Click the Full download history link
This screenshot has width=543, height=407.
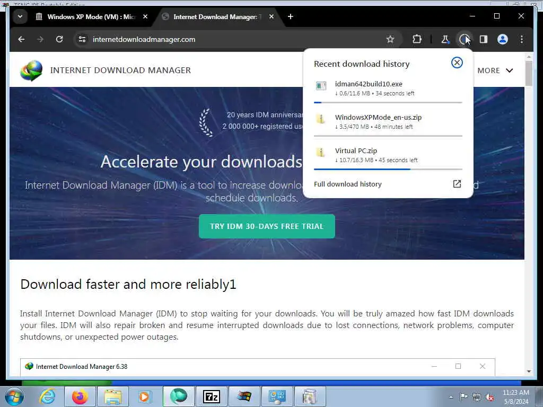[348, 184]
